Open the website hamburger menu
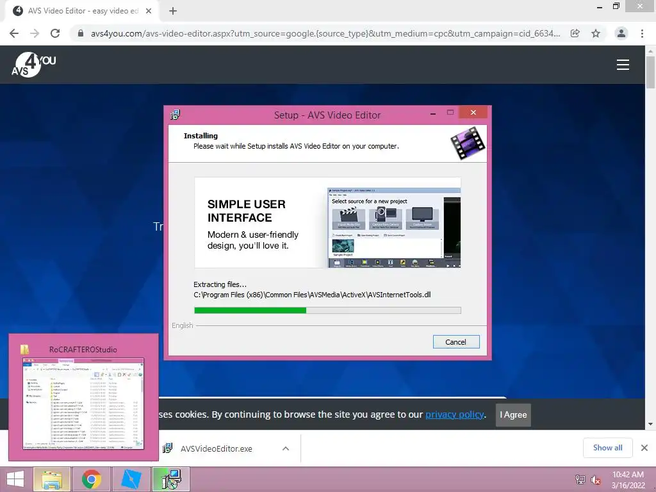The height and width of the screenshot is (492, 656). (623, 65)
